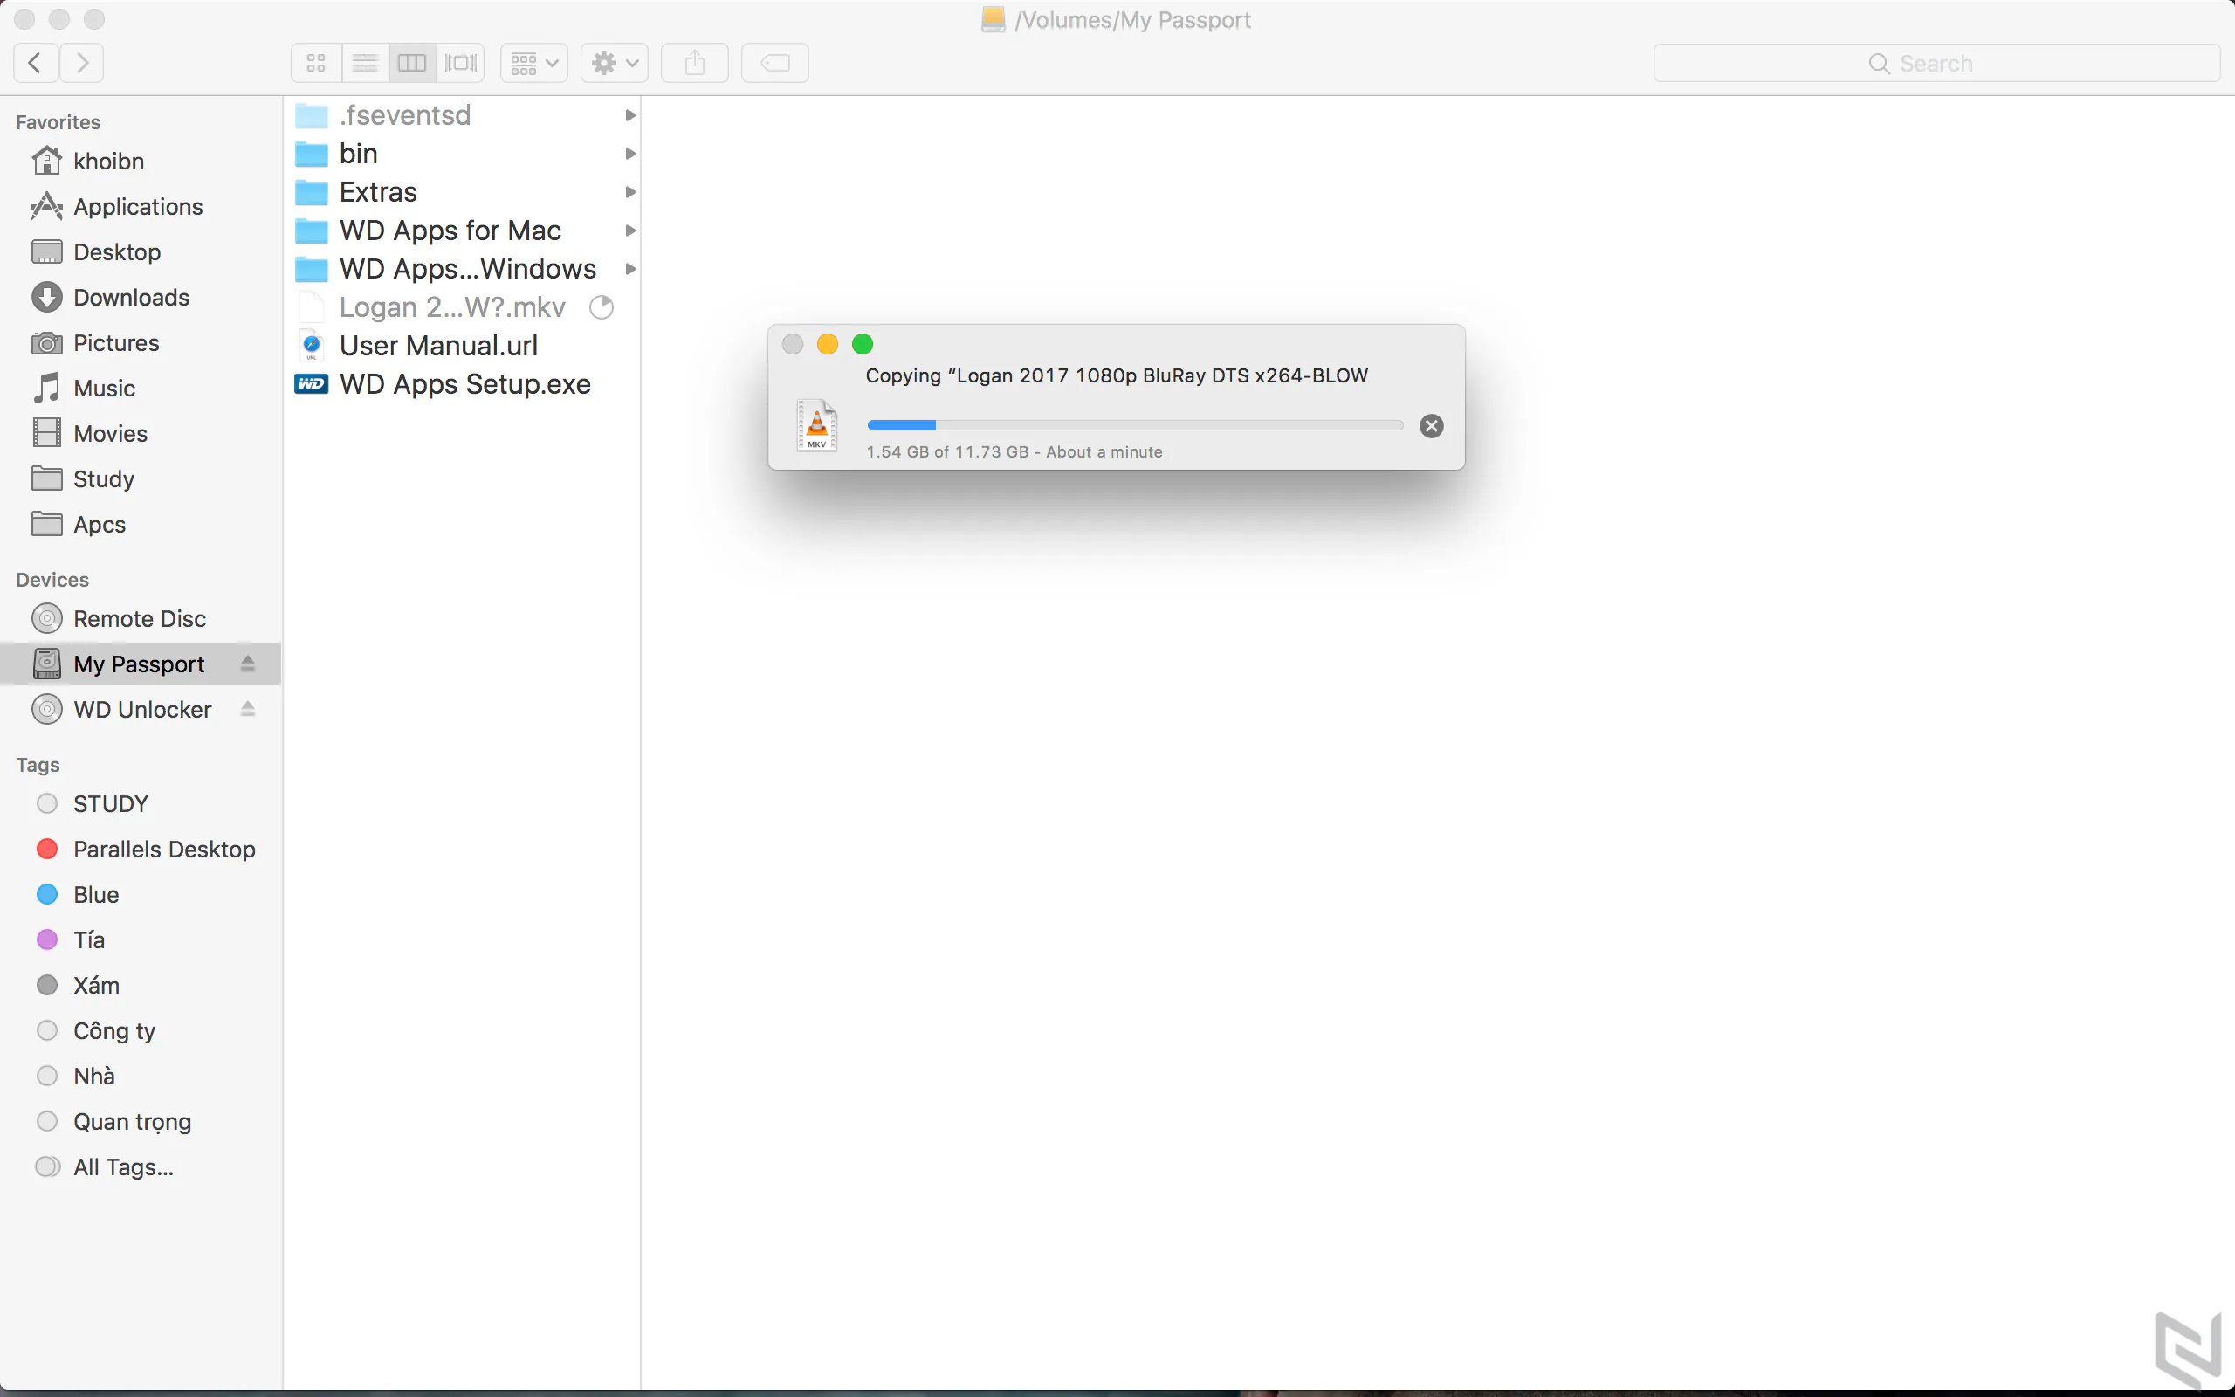Select the User Manual.url file
Screen dimensions: 2235x1397
tap(462, 346)
